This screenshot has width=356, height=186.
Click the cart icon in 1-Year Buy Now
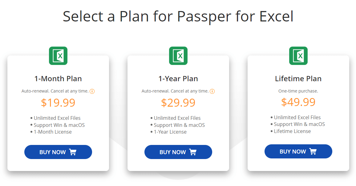193,152
